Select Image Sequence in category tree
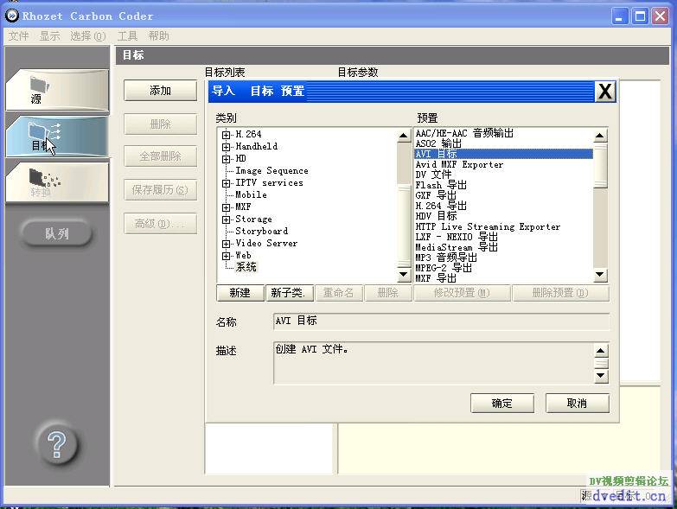 coord(271,171)
